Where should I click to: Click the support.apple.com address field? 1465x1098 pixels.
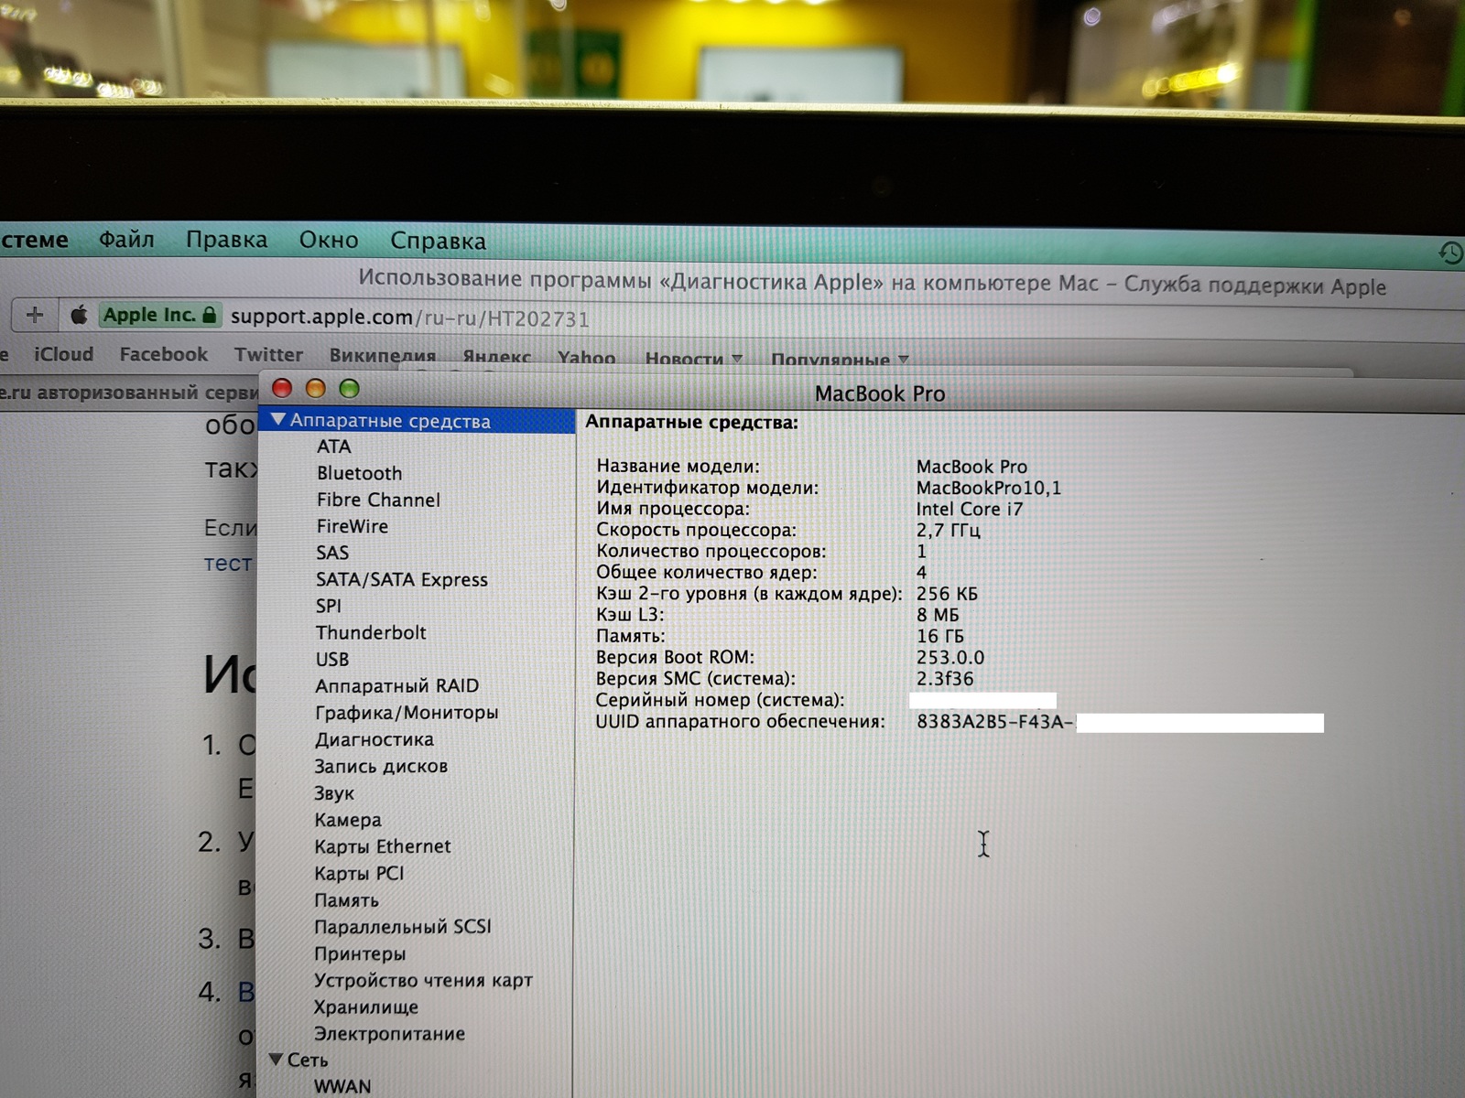(x=409, y=318)
